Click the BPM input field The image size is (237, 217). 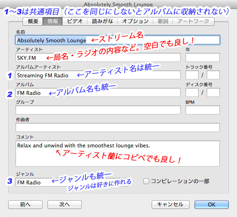pyautogui.click(x=203, y=110)
